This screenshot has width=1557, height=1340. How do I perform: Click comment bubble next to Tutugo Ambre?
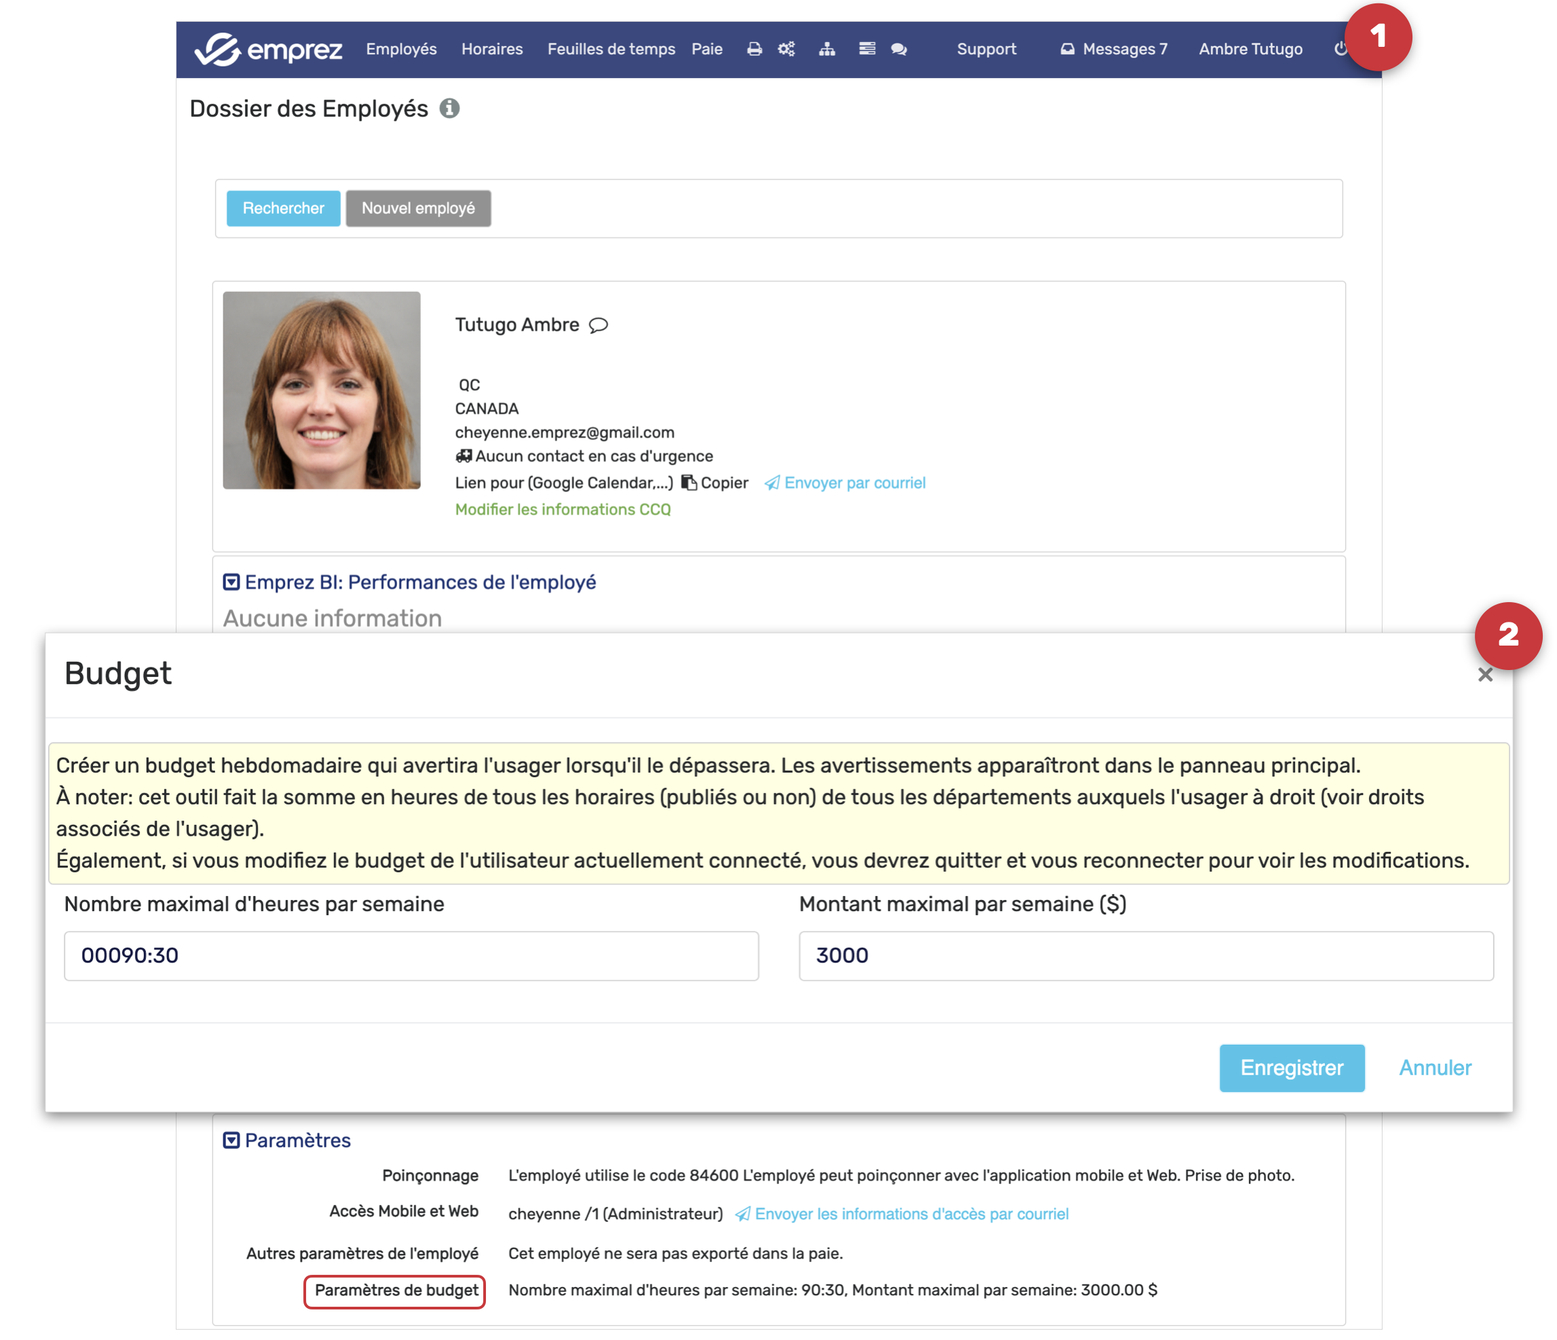tap(598, 325)
